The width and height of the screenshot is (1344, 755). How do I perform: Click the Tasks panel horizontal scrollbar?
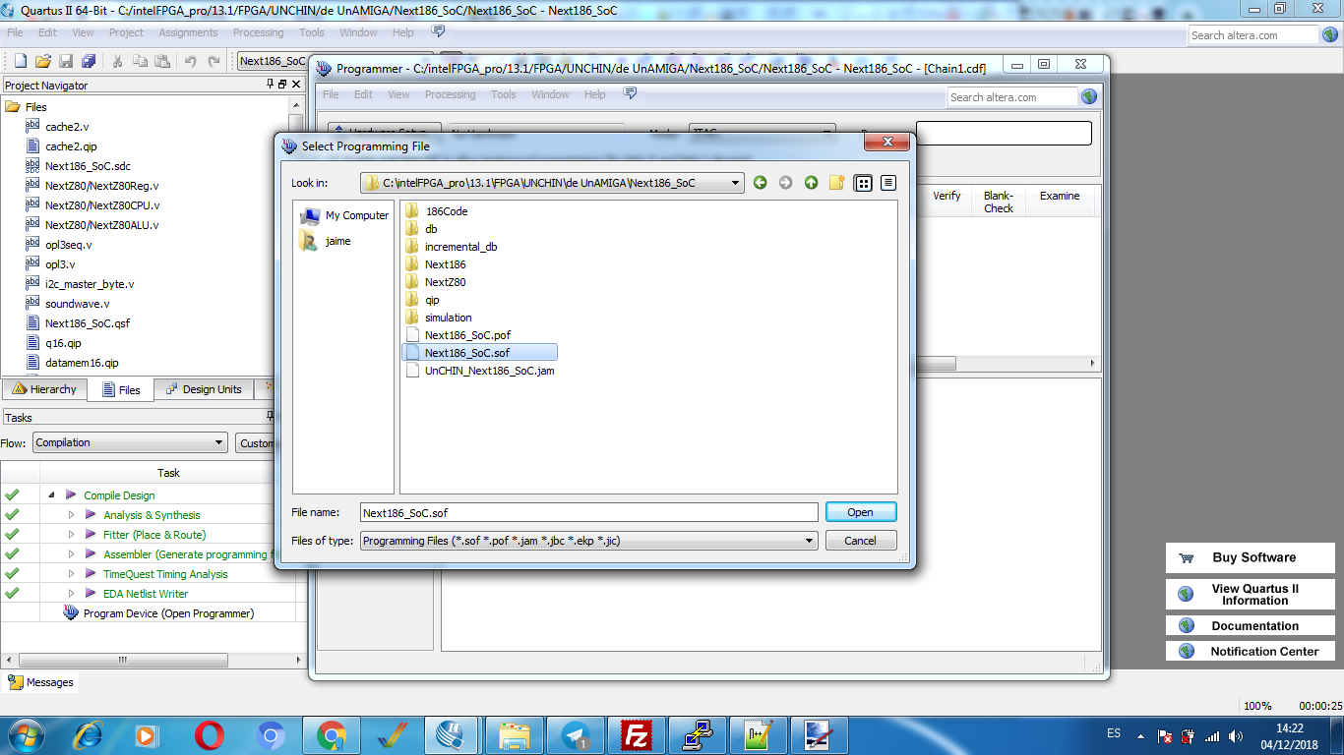pos(148,661)
